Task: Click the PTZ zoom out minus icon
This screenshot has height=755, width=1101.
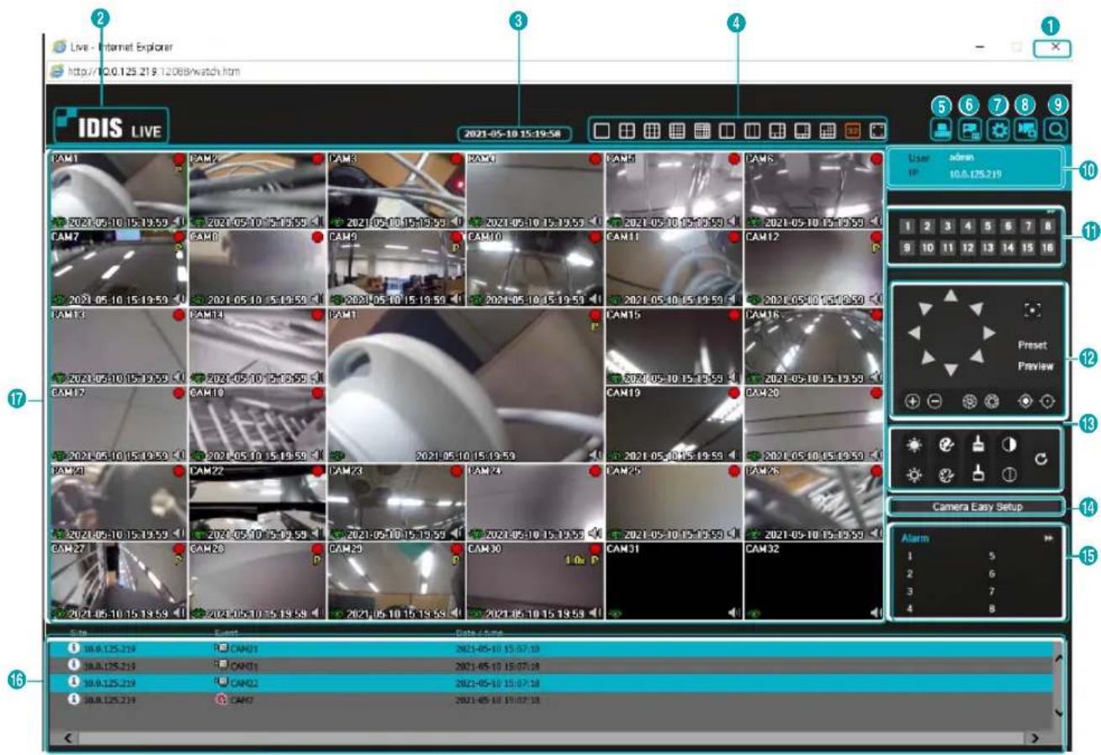Action: coord(934,402)
